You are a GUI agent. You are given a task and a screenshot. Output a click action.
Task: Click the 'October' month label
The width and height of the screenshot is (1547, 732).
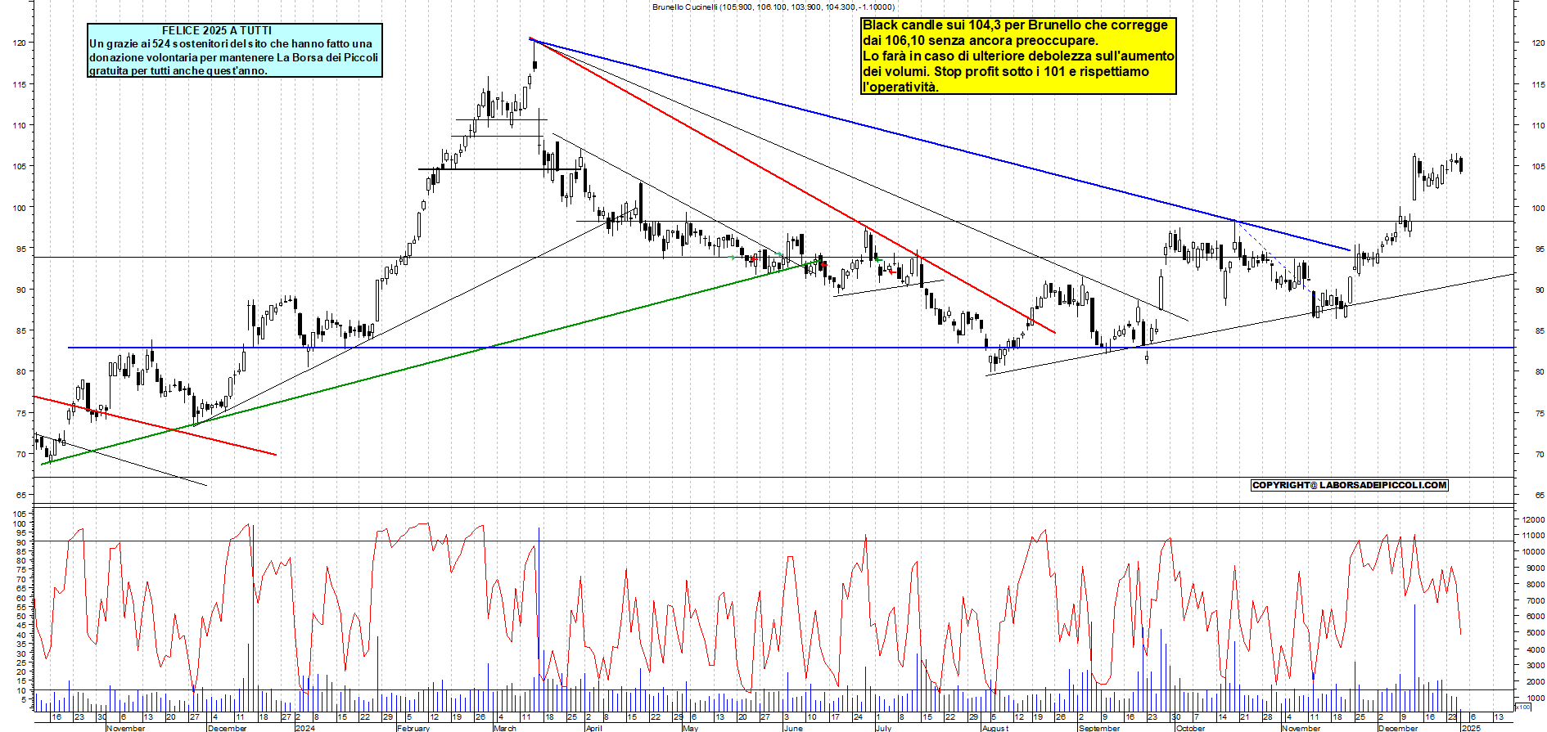tap(1190, 728)
